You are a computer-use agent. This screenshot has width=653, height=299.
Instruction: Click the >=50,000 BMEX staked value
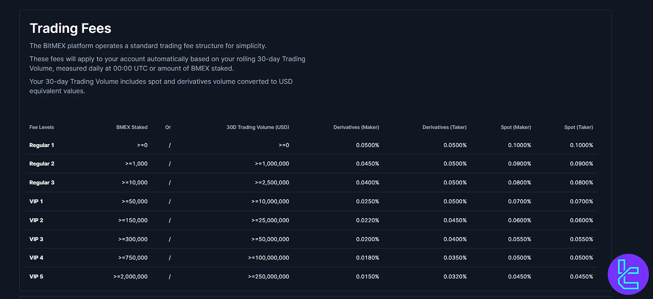tap(135, 201)
